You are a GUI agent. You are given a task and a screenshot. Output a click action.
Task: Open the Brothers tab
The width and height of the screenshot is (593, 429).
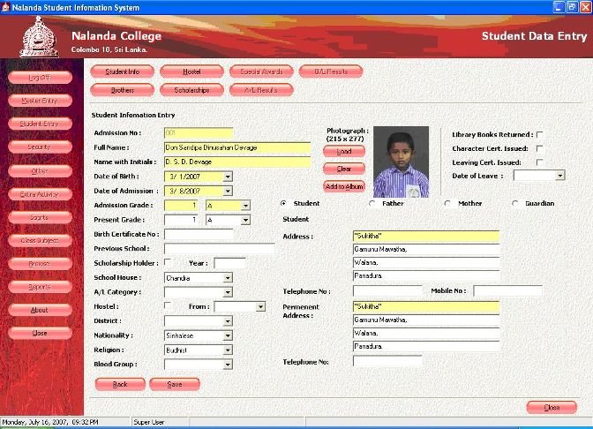(122, 90)
